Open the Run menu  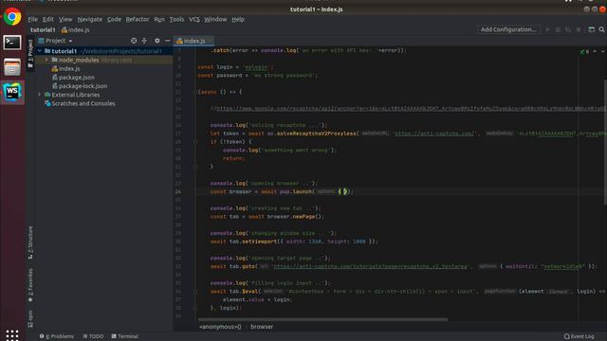(x=158, y=19)
